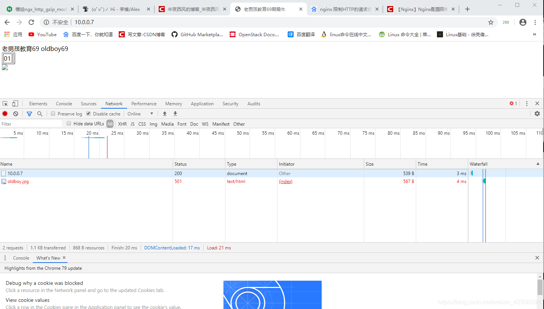
Task: Open DevTools customize three-dot menu
Action: (x=527, y=103)
